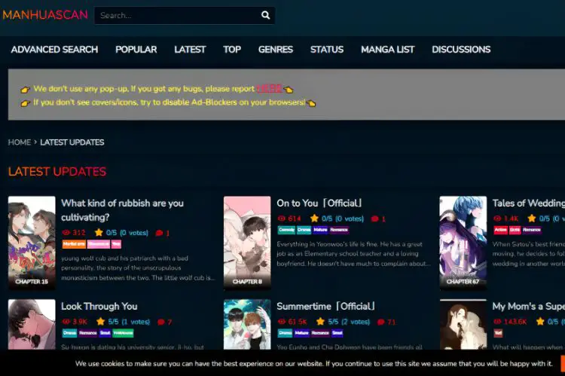The image size is (565, 376).
Task: Click the LATEST UPDATES orange heading
Action: tap(57, 171)
